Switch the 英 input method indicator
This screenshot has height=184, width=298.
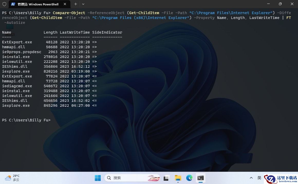[x=259, y=178]
